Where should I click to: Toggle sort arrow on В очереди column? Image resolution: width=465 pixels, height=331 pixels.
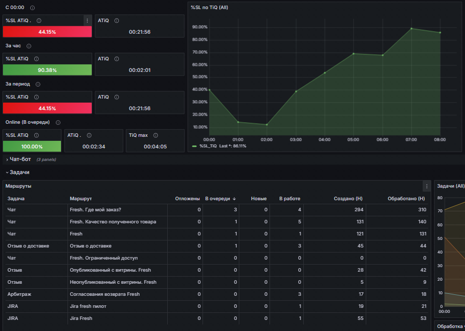pos(234,199)
